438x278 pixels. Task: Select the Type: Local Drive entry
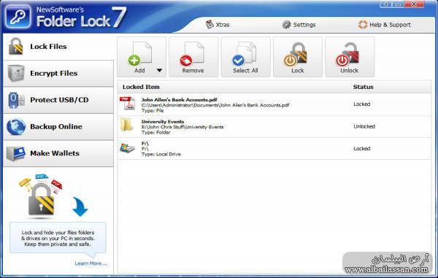(161, 154)
